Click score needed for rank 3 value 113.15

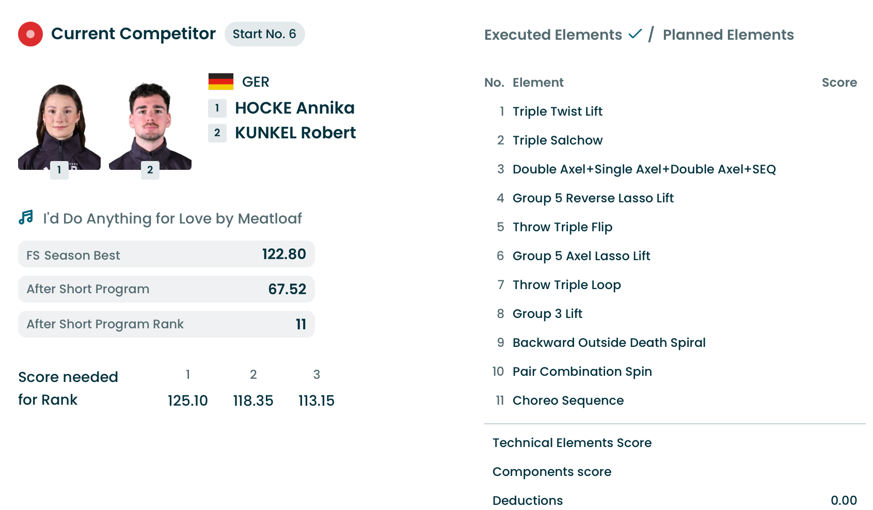click(x=316, y=401)
